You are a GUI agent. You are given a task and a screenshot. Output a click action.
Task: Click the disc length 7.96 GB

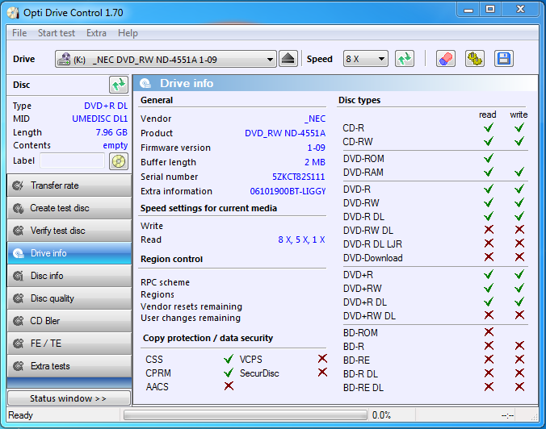point(111,132)
